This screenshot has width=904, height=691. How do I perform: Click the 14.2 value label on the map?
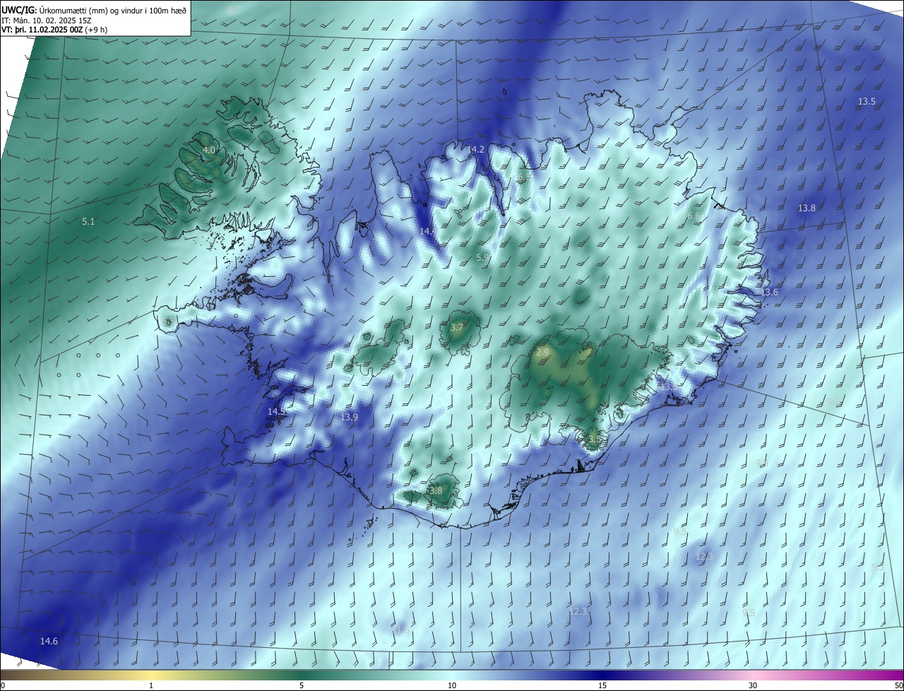(476, 150)
